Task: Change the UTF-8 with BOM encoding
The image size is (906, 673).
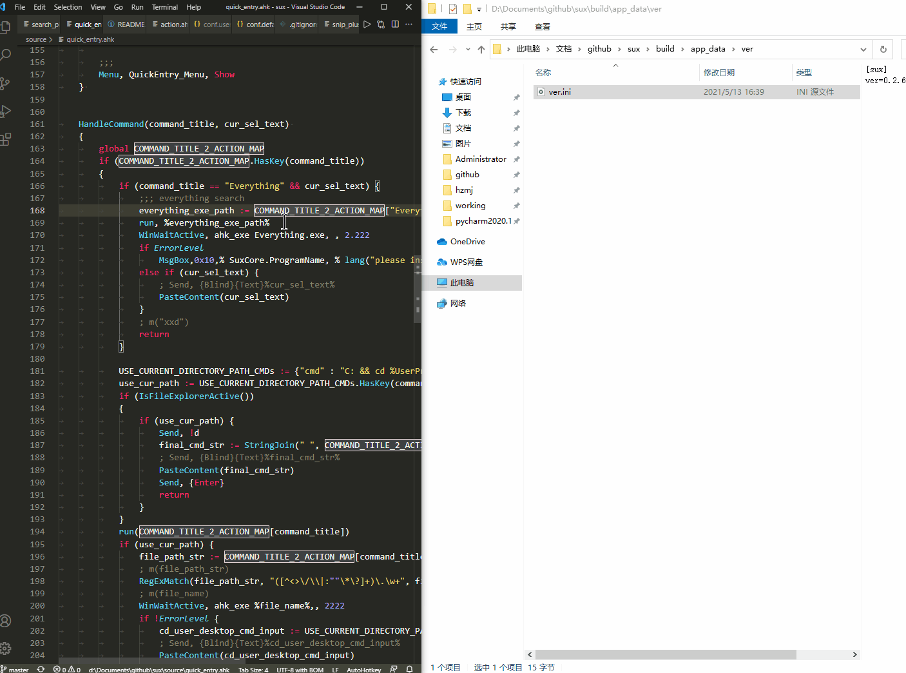Action: pyautogui.click(x=300, y=669)
